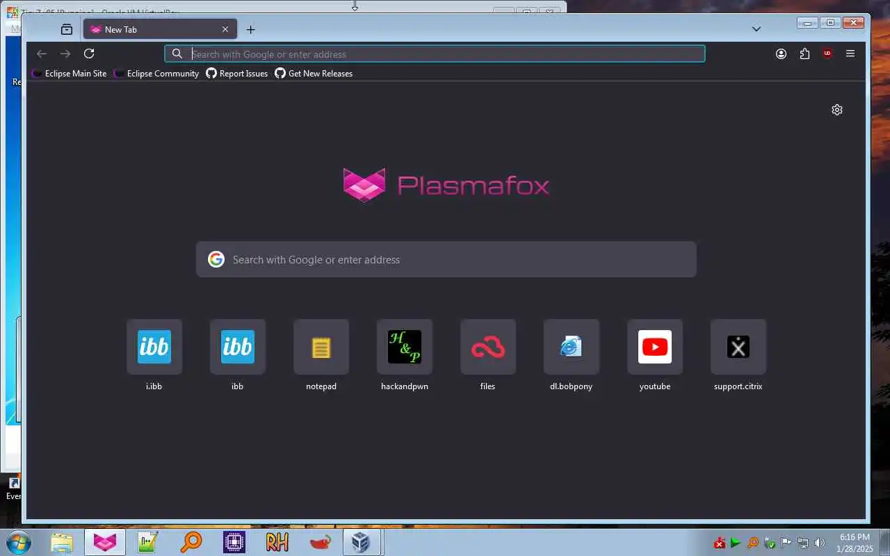Go forward with the forward arrow
This screenshot has height=556, width=890.
65,54
